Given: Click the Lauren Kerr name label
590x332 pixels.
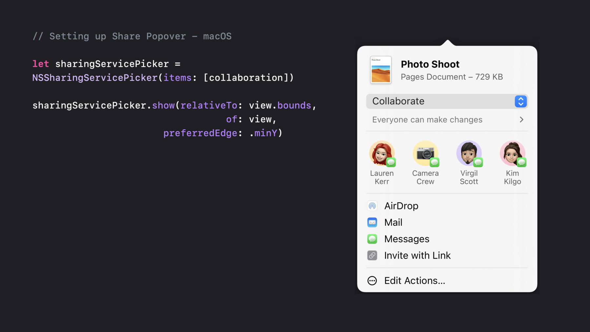Looking at the screenshot, I should (382, 177).
